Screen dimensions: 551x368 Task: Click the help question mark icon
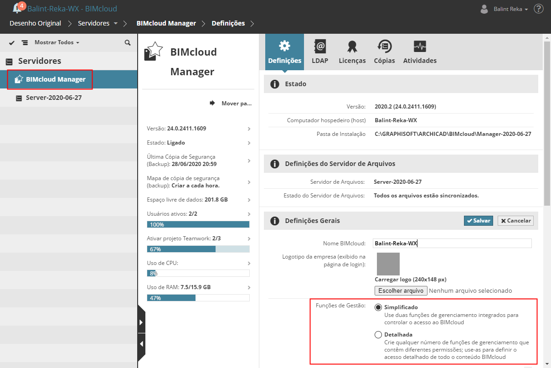pos(539,9)
